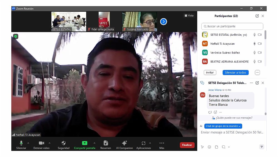This screenshot has height=157, width=278.
Task: Click the Compartir pantalla share icon
Action: coord(85,143)
